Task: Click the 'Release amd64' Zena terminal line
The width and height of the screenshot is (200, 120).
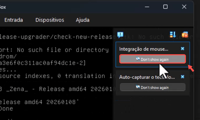Action: [58, 89]
